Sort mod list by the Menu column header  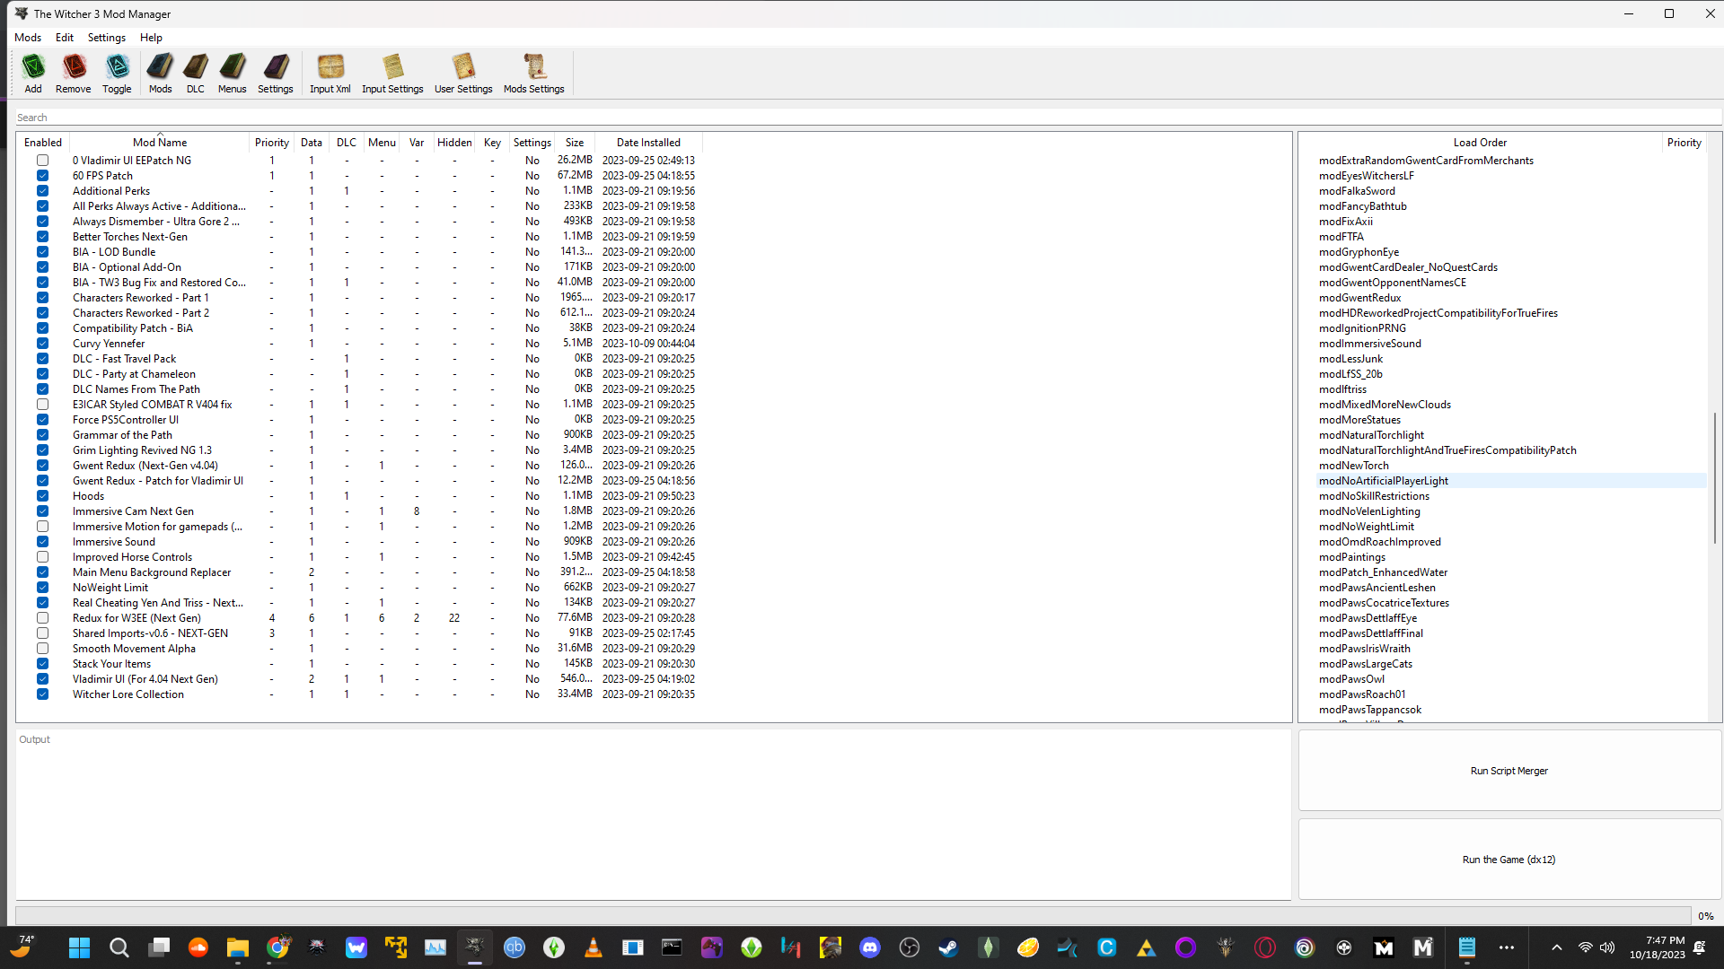382,143
